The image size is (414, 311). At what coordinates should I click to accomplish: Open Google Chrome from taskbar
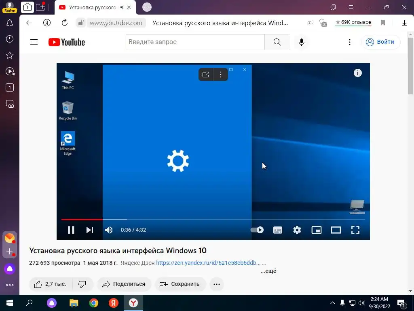pyautogui.click(x=93, y=303)
